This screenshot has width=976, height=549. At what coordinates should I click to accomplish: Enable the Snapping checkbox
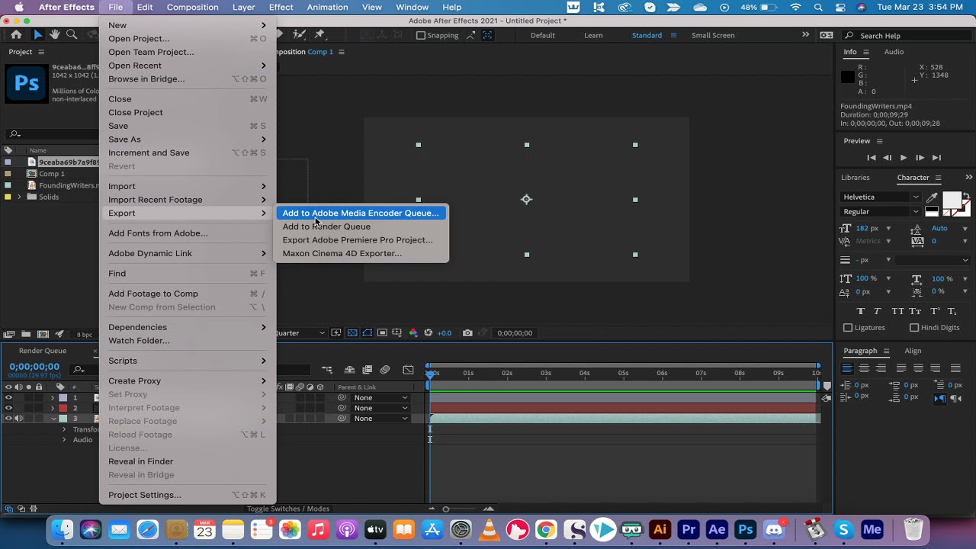coord(420,36)
